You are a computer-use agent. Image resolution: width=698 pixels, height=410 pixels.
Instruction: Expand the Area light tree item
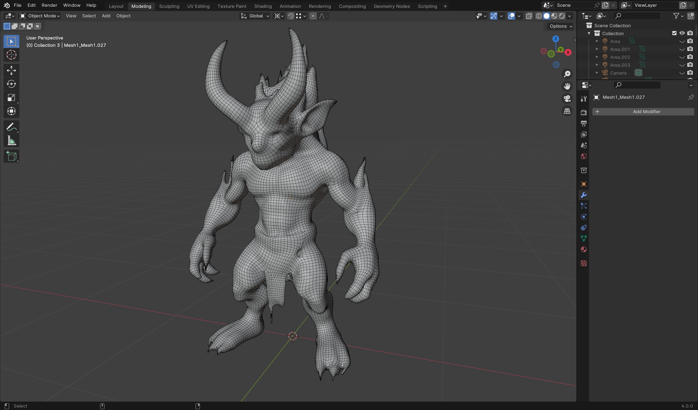(597, 41)
